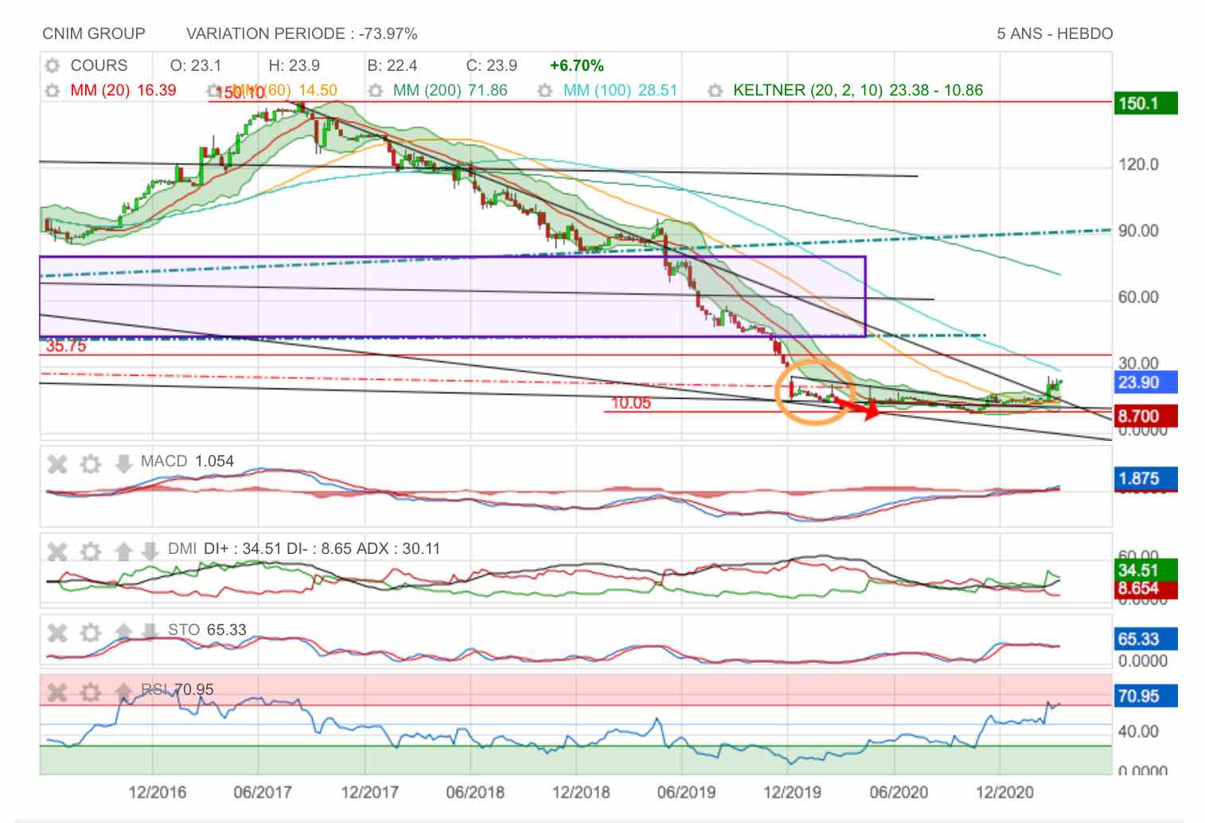Screen dimensions: 1205x823
Task: Open DMI indicator settings gear
Action: point(91,551)
